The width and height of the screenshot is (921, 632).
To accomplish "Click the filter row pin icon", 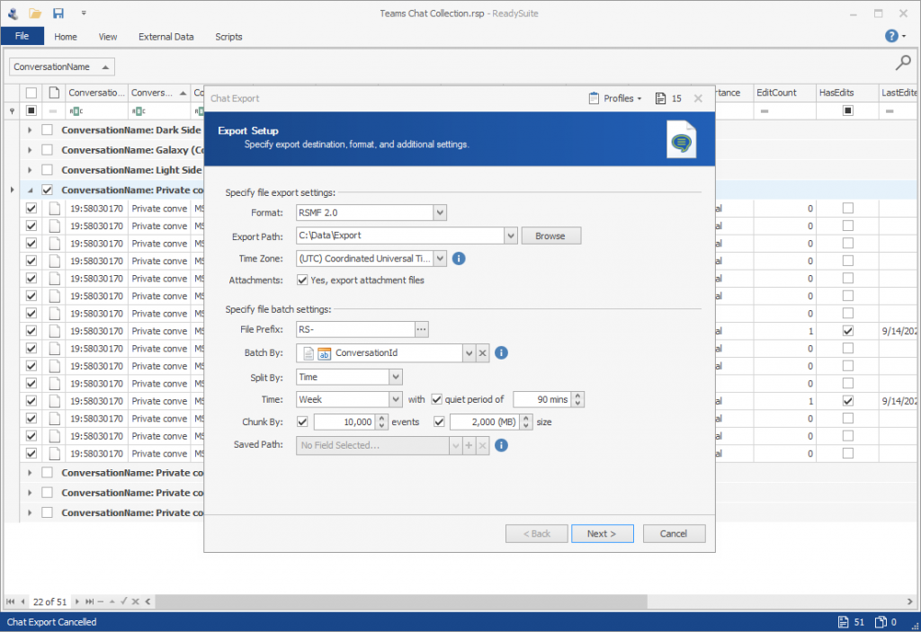I will 13,111.
